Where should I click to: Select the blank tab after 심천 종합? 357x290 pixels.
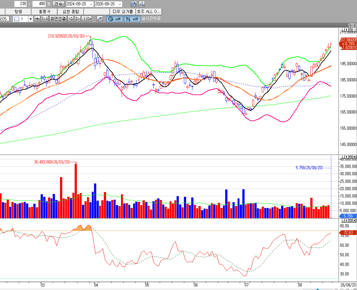pyautogui.click(x=97, y=11)
